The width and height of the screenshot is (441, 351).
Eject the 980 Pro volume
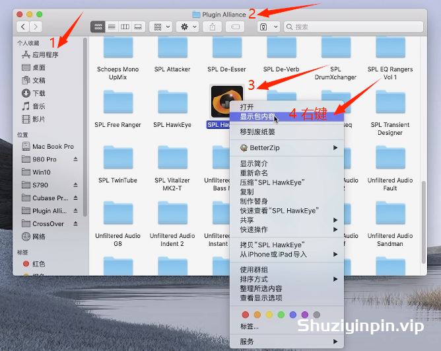75,159
